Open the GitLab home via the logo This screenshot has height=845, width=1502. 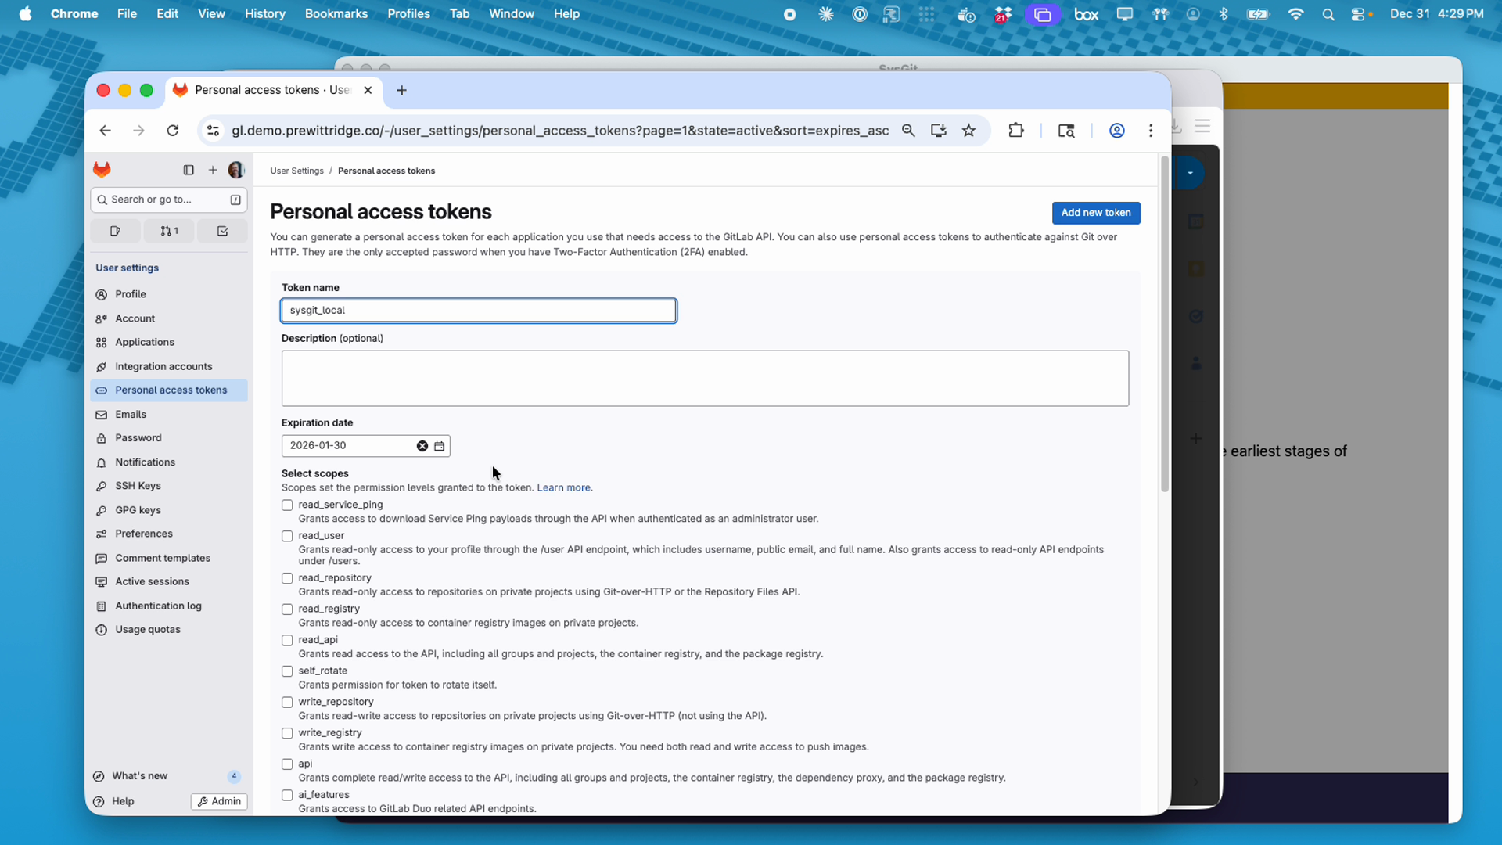pos(102,169)
